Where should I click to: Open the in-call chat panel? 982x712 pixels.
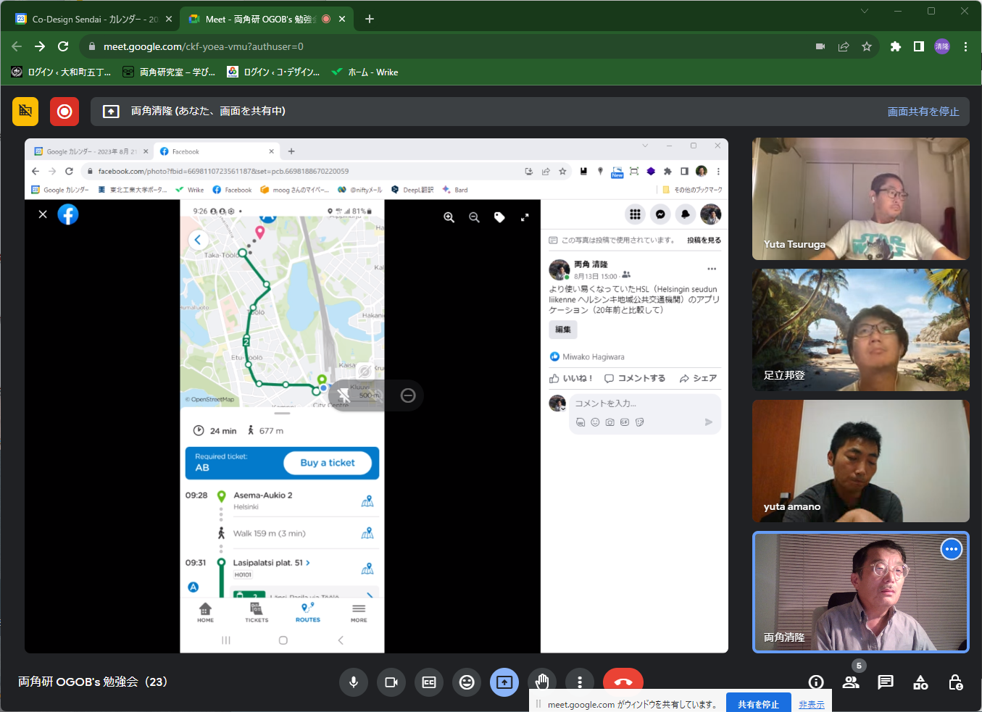point(886,682)
